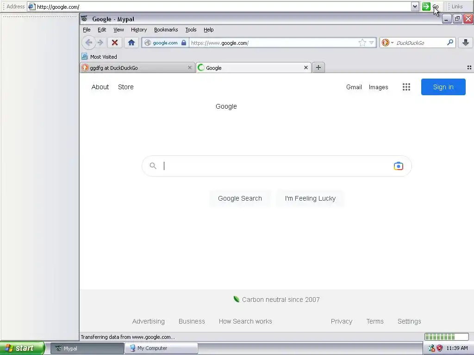Open the URL history dropdown arrow
Viewport: 474px width, 355px height.
click(372, 43)
